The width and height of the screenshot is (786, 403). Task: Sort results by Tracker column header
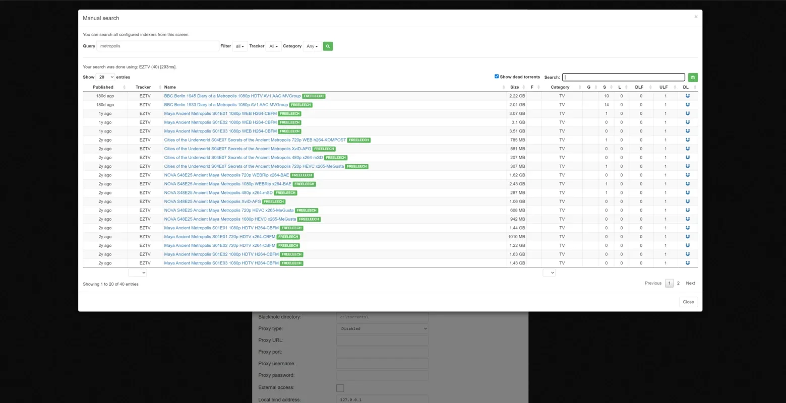pyautogui.click(x=145, y=87)
